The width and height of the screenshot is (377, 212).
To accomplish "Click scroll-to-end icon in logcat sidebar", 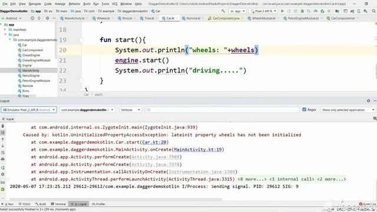I will click(x=2, y=132).
